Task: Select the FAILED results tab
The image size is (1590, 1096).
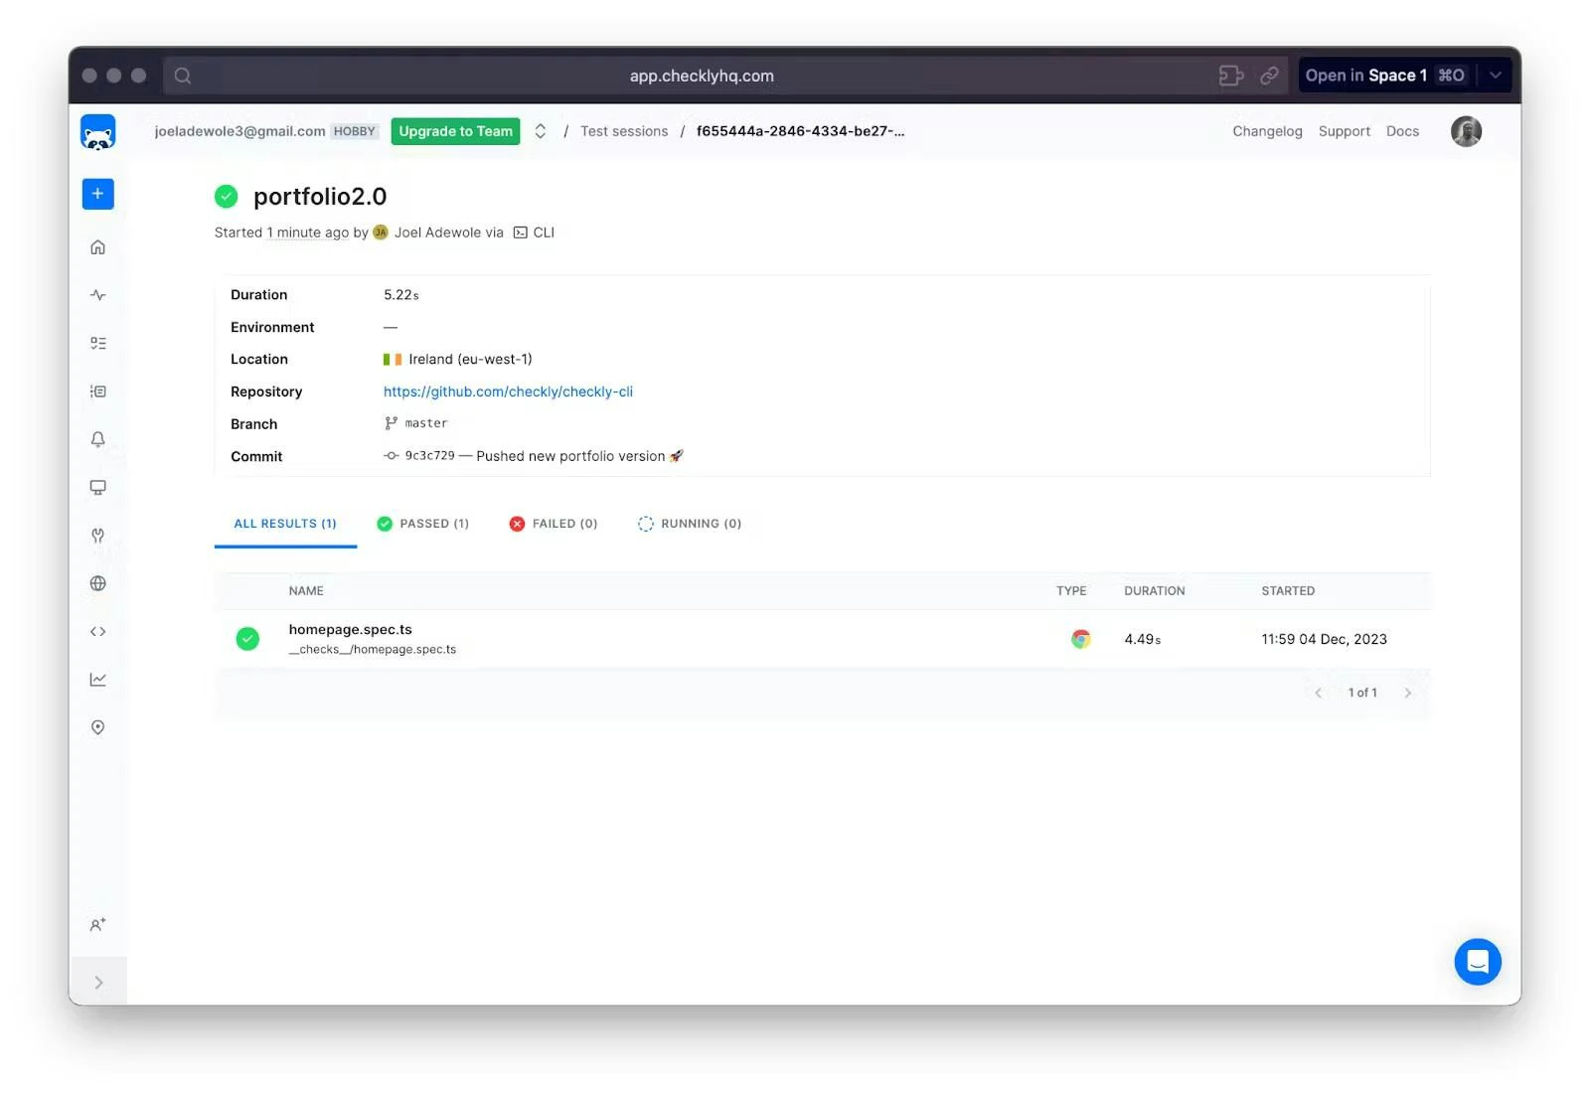Action: [x=553, y=523]
